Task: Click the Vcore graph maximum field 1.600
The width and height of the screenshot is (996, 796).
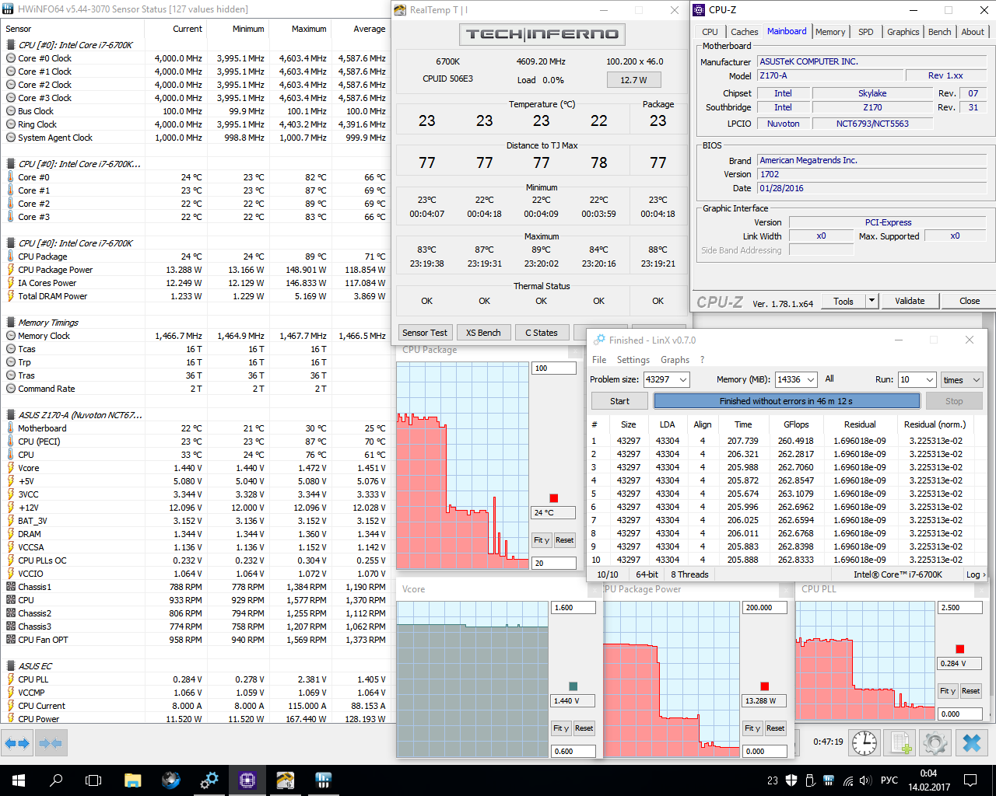Action: (573, 608)
